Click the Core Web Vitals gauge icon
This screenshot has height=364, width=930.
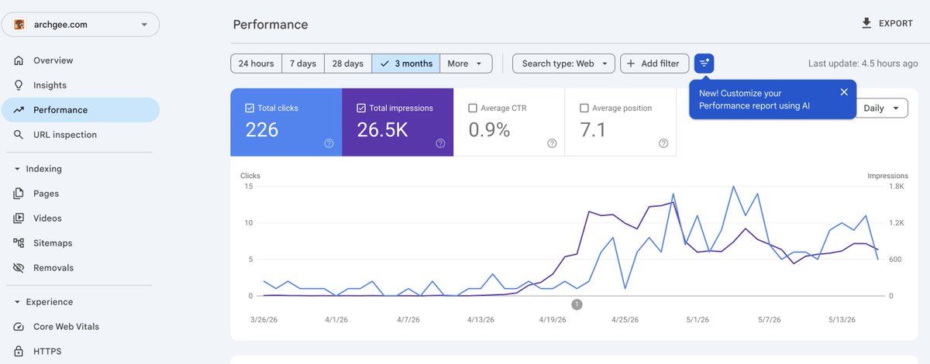click(19, 327)
